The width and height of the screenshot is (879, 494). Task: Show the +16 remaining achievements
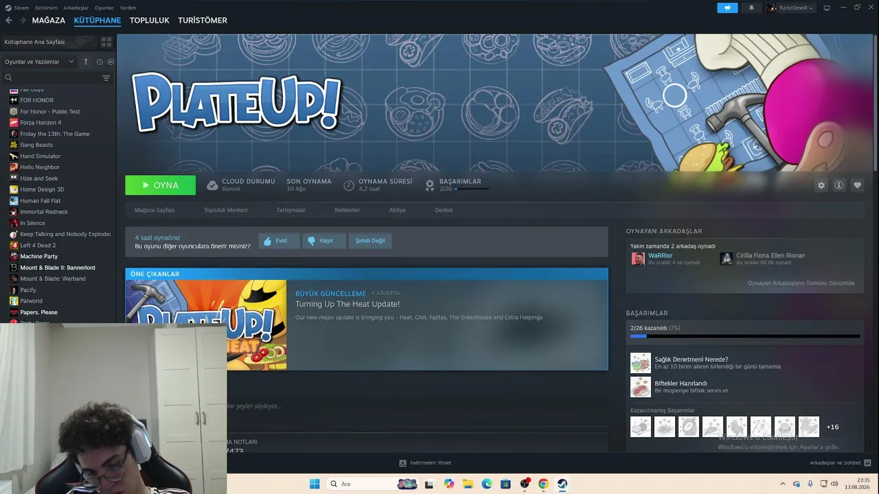tap(832, 427)
